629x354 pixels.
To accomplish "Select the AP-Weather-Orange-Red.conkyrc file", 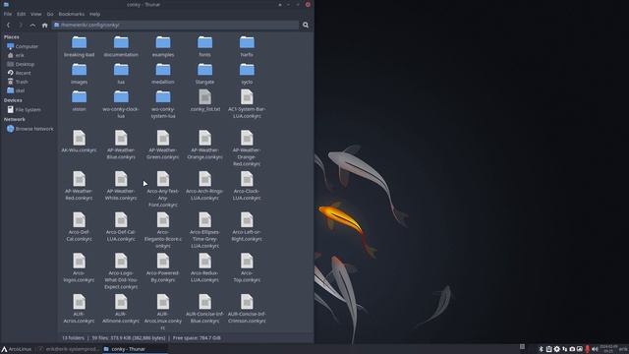I will click(247, 138).
